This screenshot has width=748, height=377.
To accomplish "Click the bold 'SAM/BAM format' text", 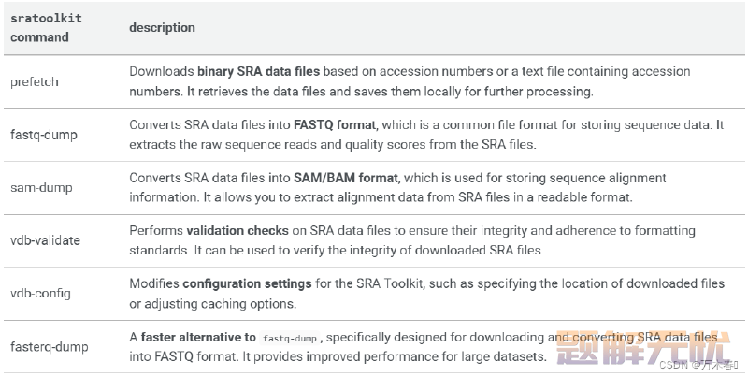I will 346,178.
